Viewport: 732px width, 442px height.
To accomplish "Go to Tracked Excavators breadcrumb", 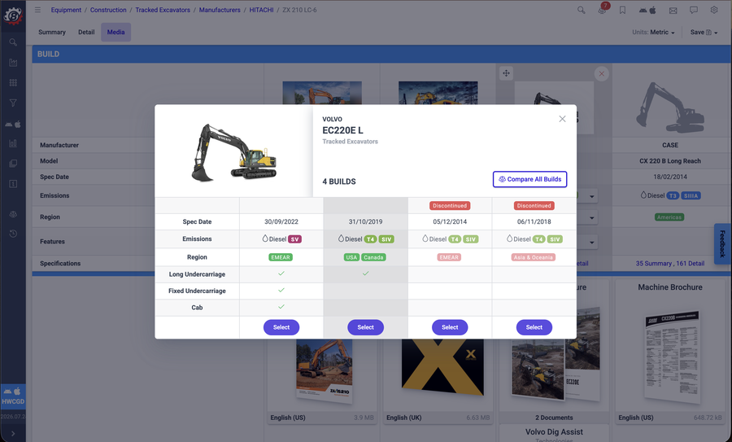I will (163, 10).
